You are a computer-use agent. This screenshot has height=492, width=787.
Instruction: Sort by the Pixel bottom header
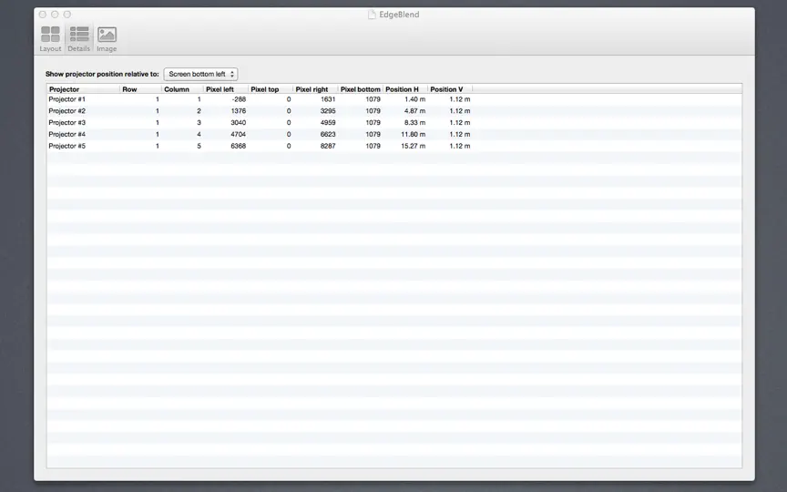(x=361, y=89)
